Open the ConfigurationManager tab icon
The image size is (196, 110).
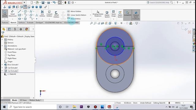[x=15, y=29]
